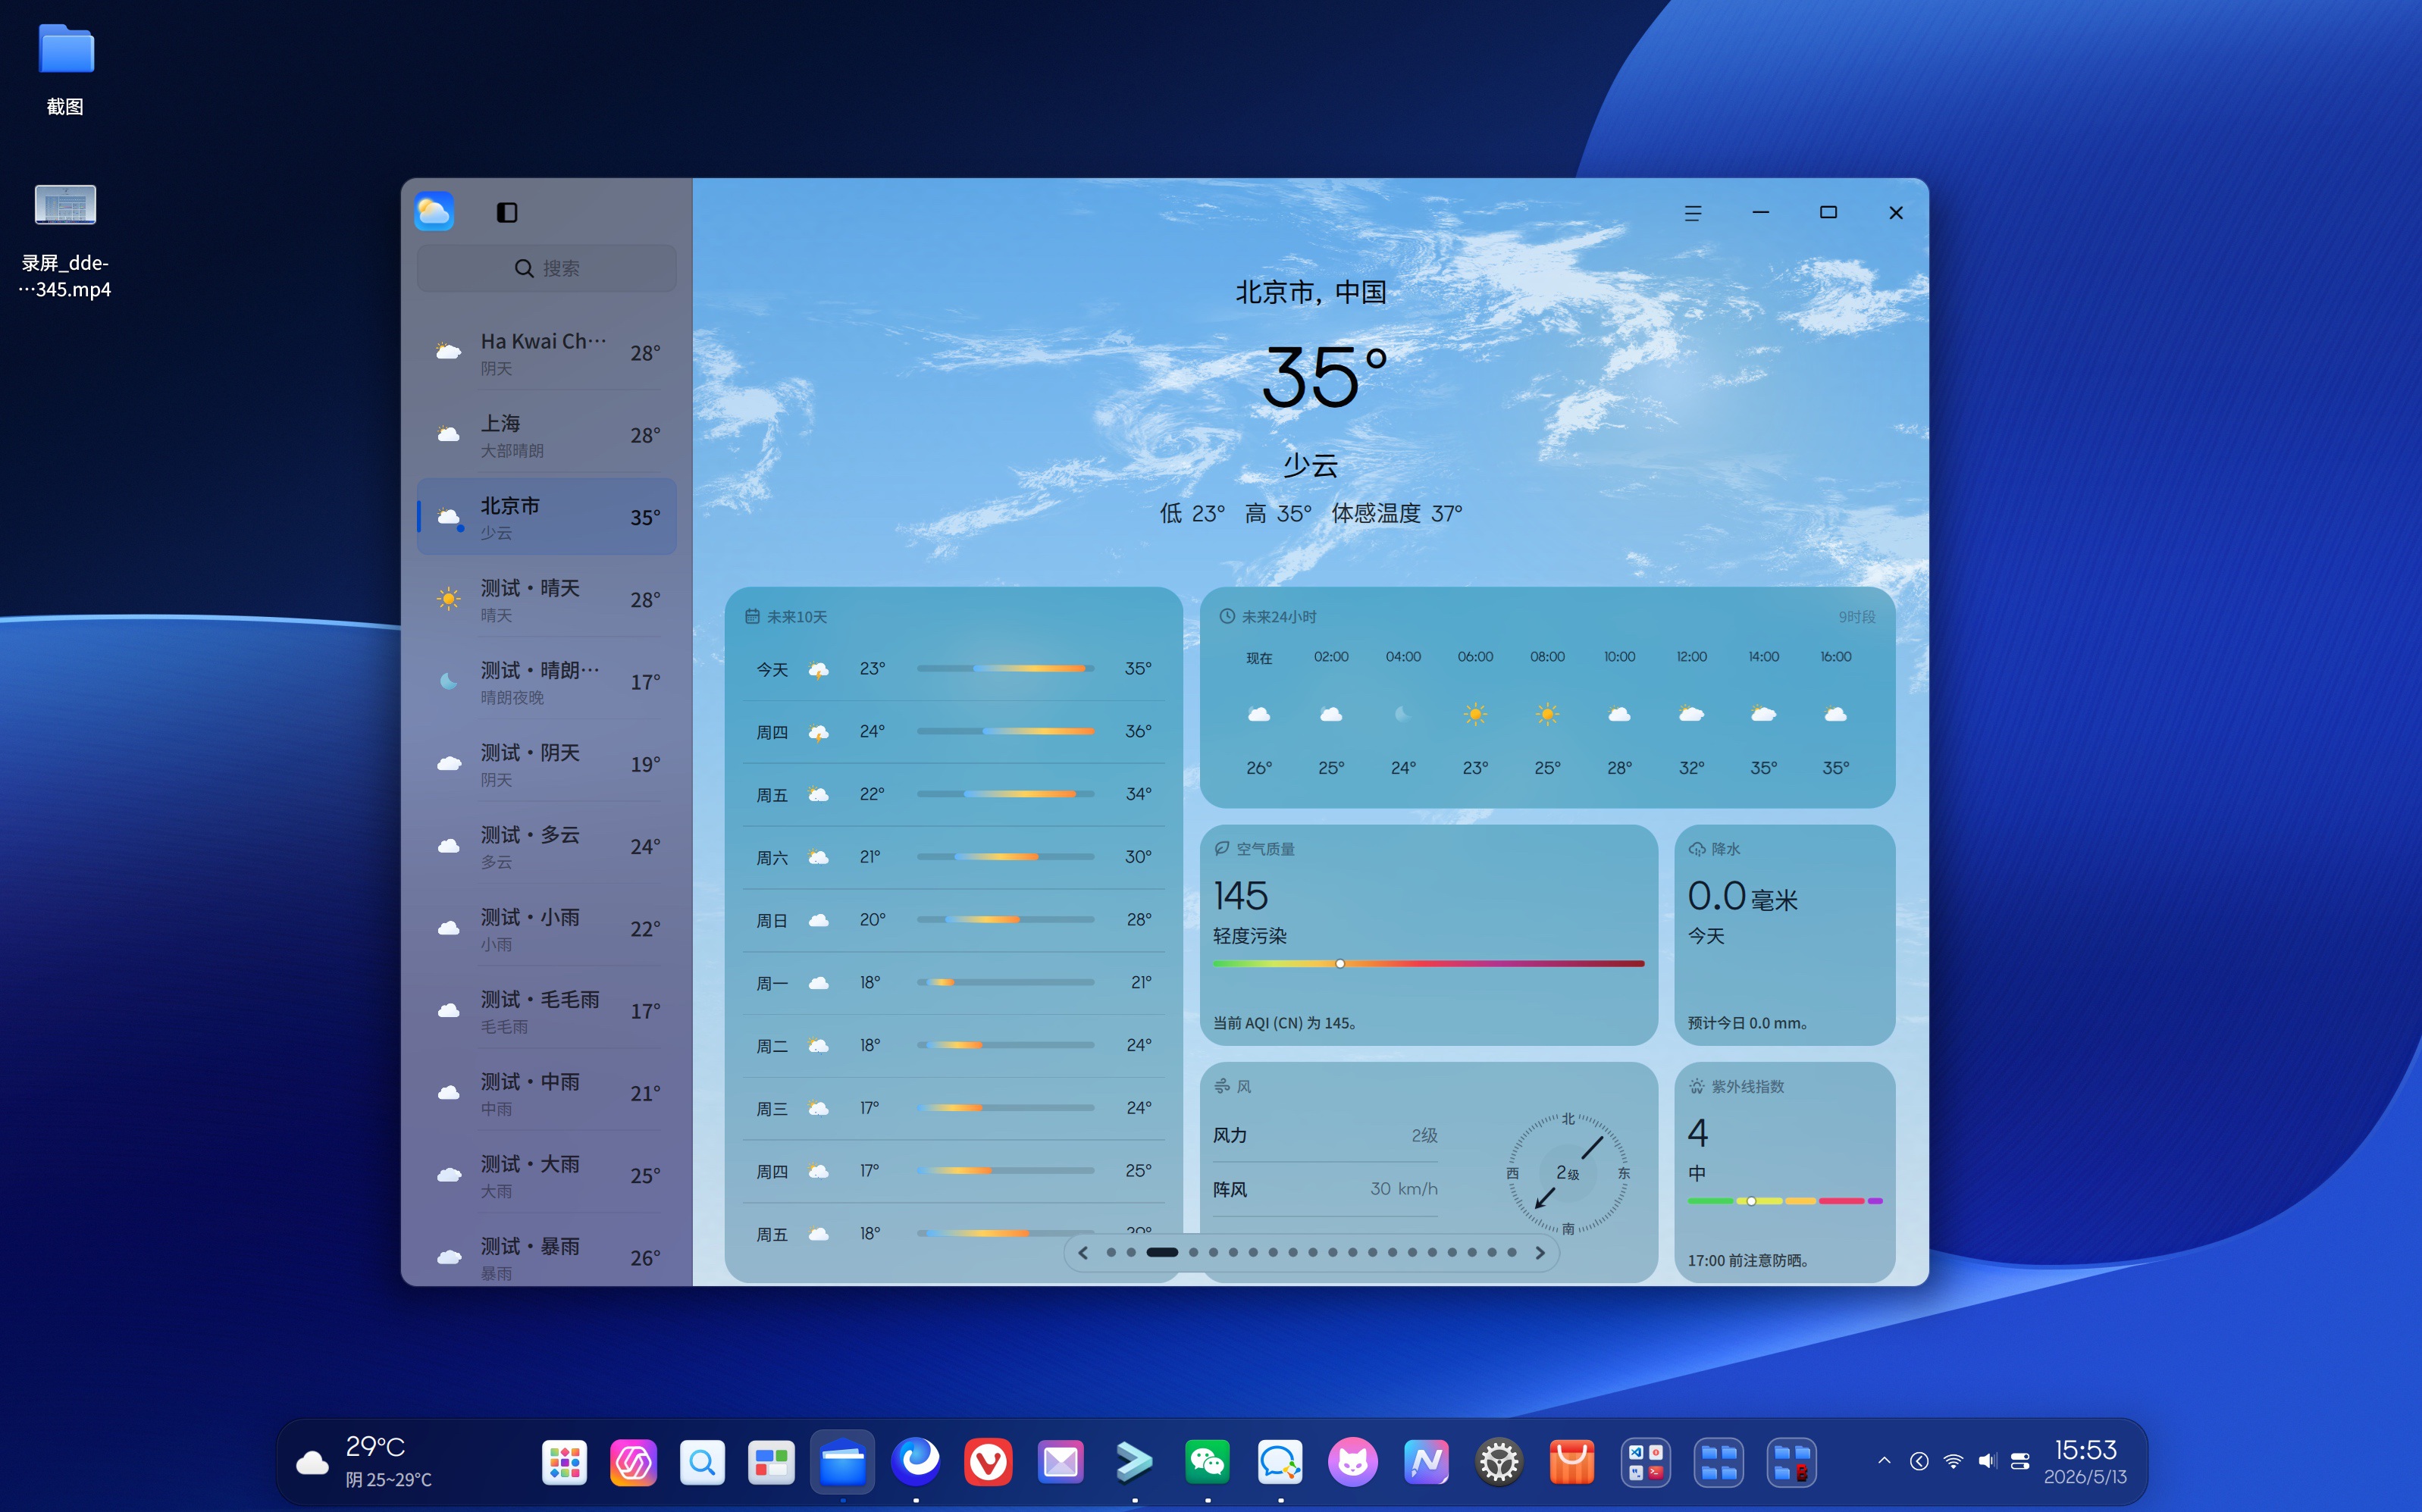The height and width of the screenshot is (1512, 2422).
Task: Select 上海 in the city list
Action: coord(546,435)
